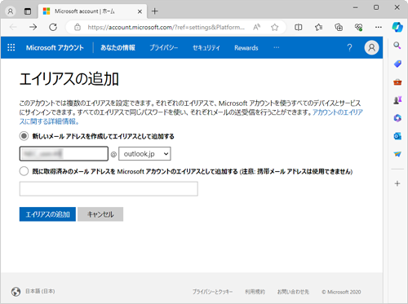The width and height of the screenshot is (408, 304).
Task: Minimize the Edge browser window
Action: point(355,7)
